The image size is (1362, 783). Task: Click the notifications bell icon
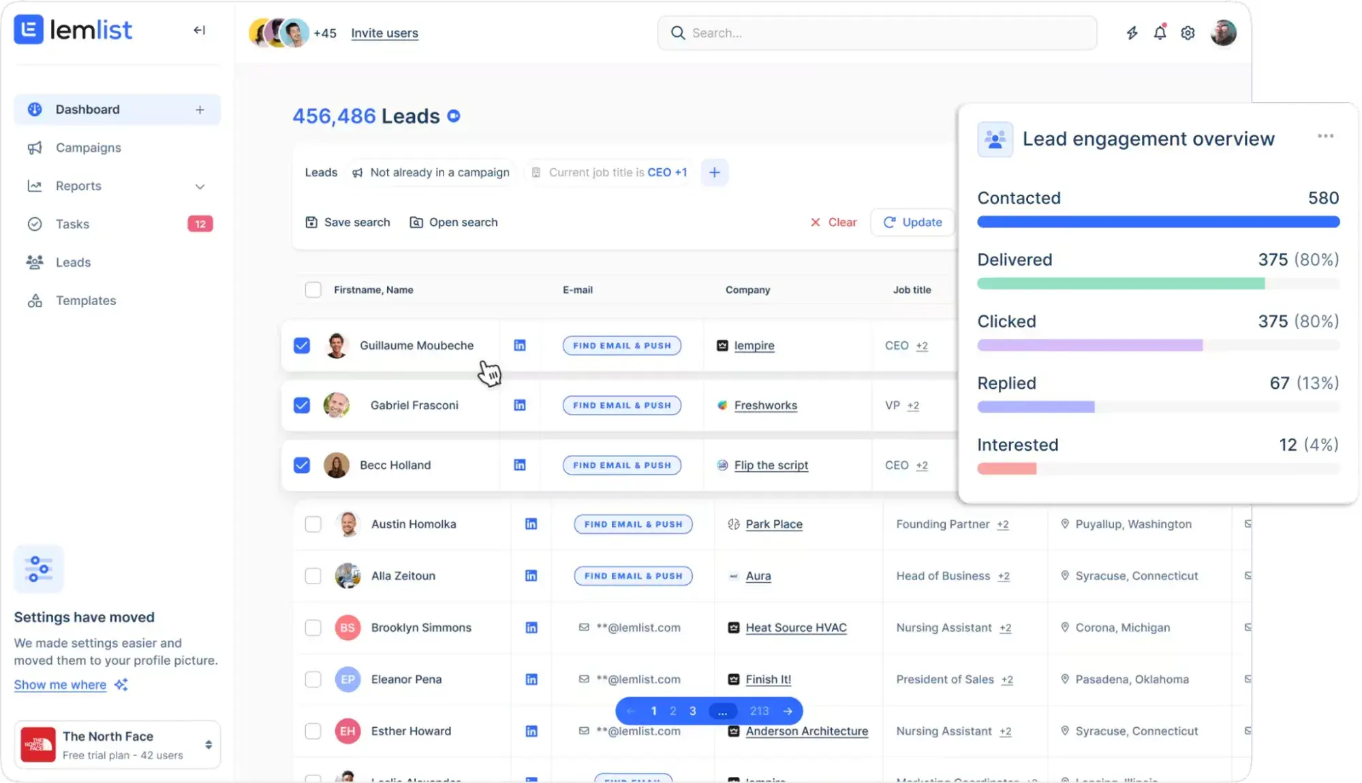pos(1160,32)
